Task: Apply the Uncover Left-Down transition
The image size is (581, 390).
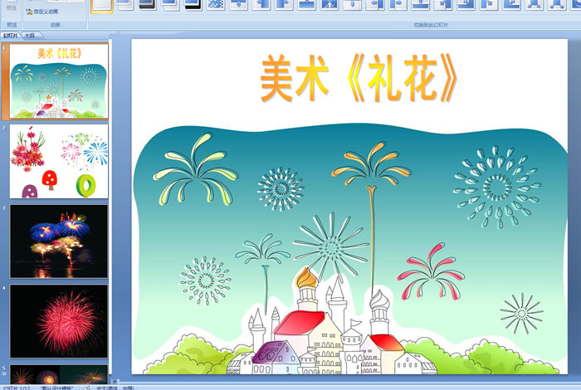Action: (x=443, y=4)
